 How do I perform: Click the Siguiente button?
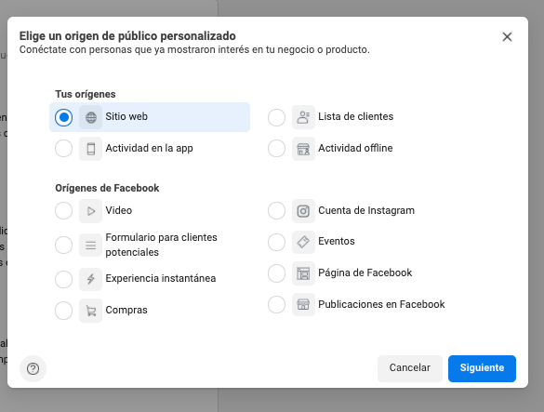click(x=482, y=368)
